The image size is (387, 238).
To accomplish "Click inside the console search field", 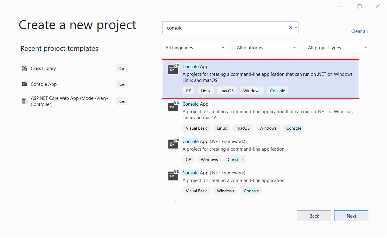I will 226,27.
